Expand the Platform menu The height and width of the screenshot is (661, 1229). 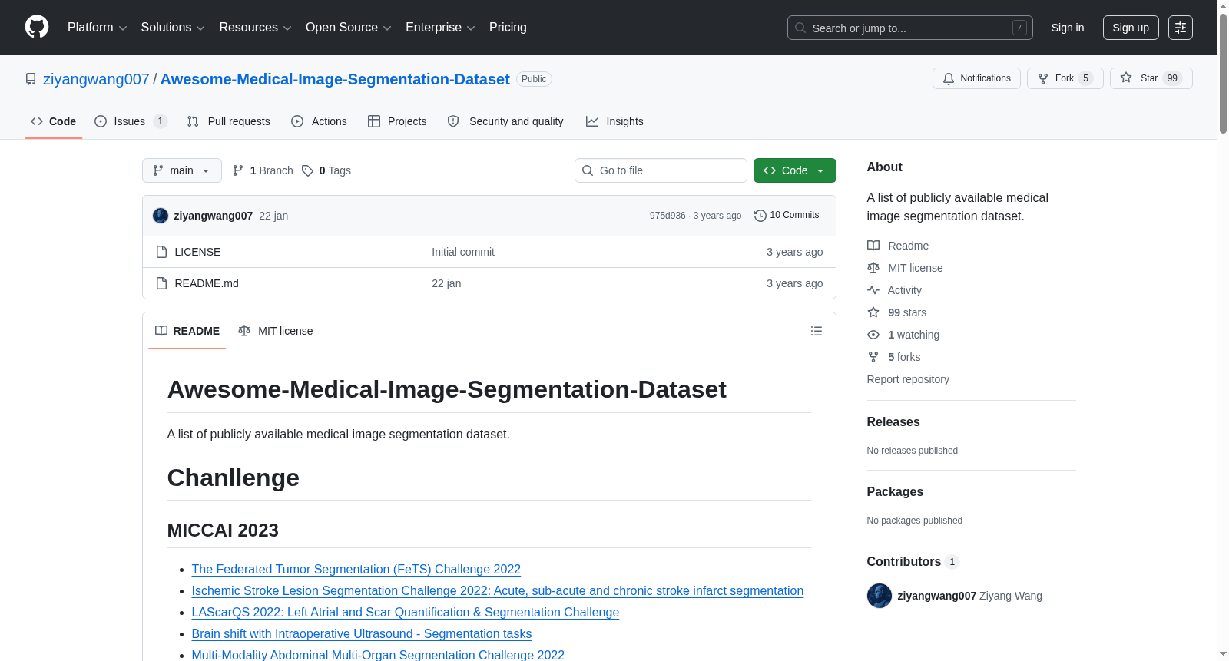[x=98, y=28]
